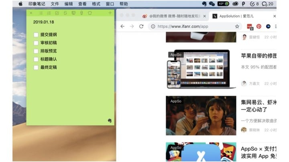
Task: Open Creative Cloud icon in menu bar
Action: [235, 4]
